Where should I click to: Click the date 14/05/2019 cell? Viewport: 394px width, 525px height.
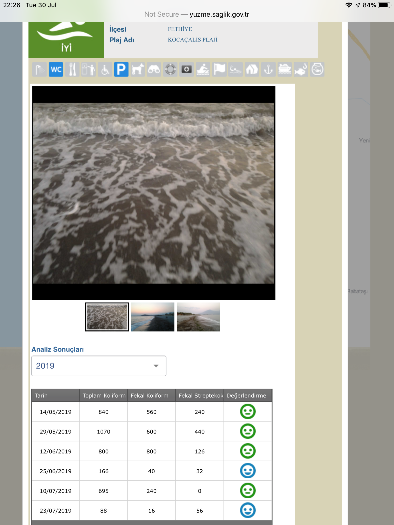click(x=56, y=412)
